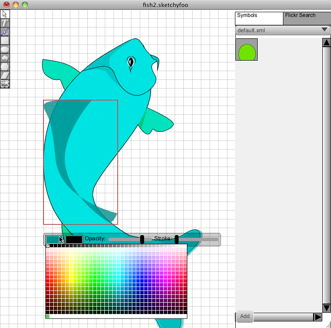The width and height of the screenshot is (331, 328).
Task: Click the Opacity slider handle
Action: click(x=142, y=239)
